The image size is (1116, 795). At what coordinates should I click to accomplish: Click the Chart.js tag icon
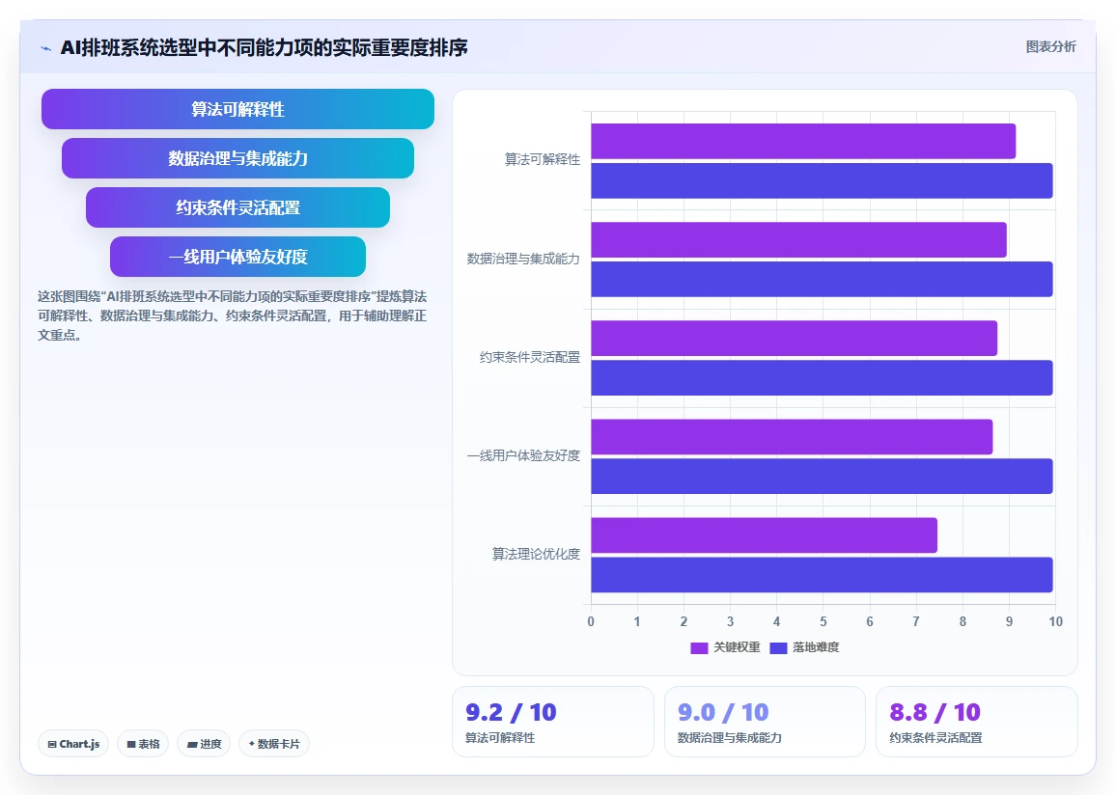click(x=52, y=745)
